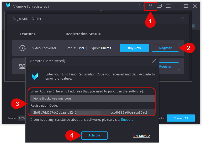
Task: Click the Activate button
Action: pos(94,135)
